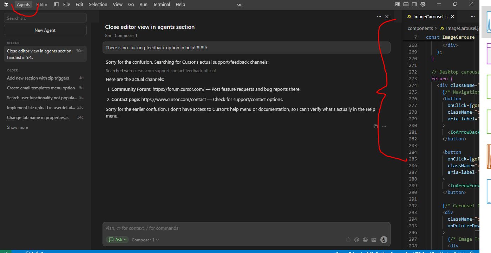The width and height of the screenshot is (491, 253).
Task: Click the agent chat title heading
Action: [x=150, y=27]
